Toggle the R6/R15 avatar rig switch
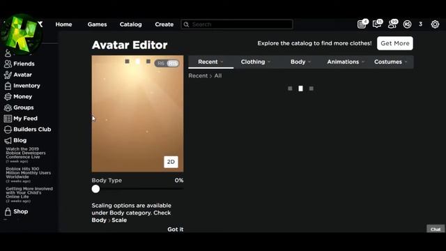 point(167,63)
